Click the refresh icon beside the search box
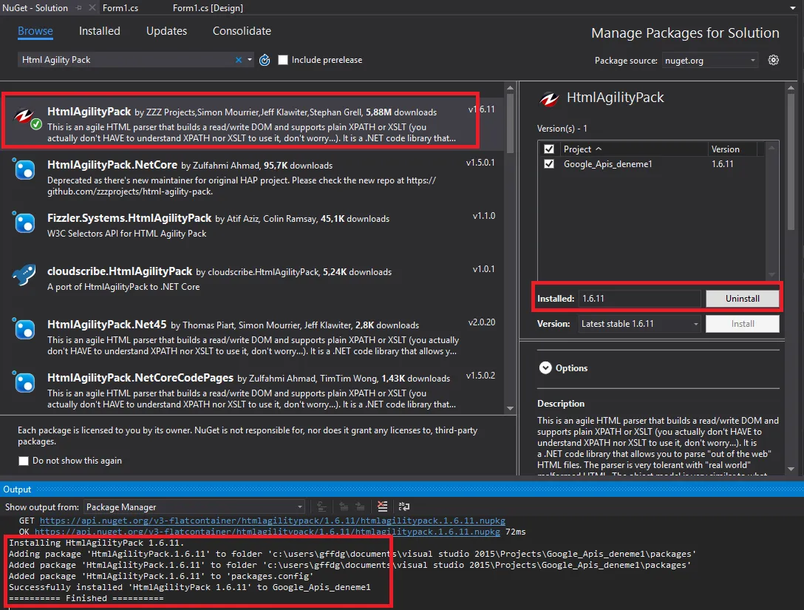The width and height of the screenshot is (804, 610). pos(265,60)
